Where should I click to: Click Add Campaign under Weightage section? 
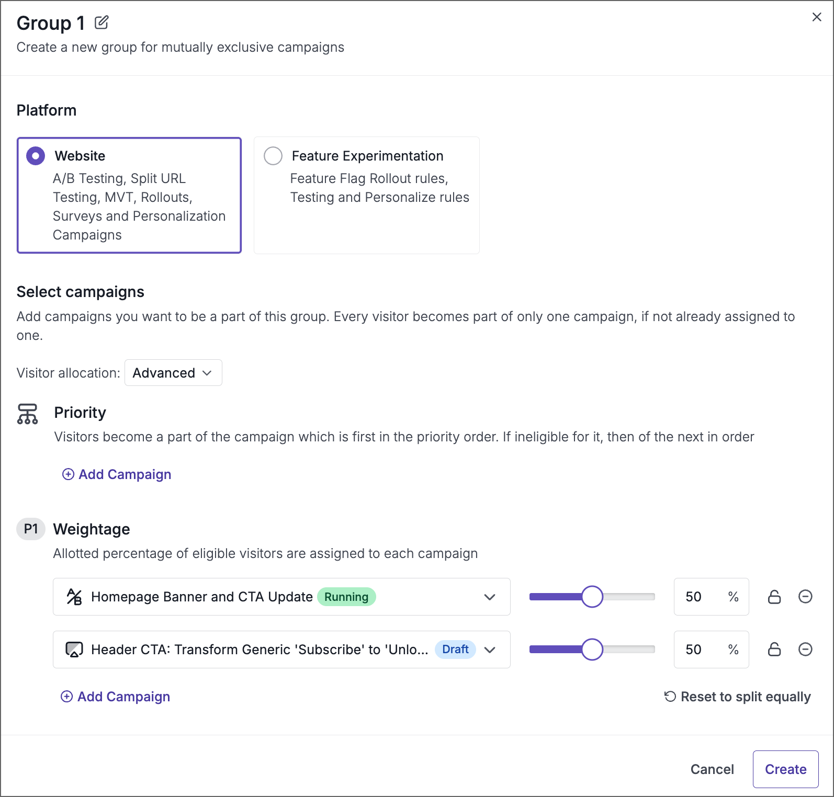click(116, 697)
